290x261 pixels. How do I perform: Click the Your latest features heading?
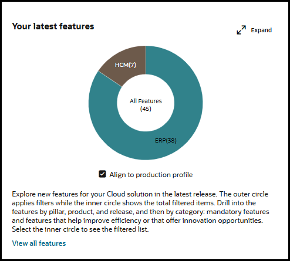53,26
